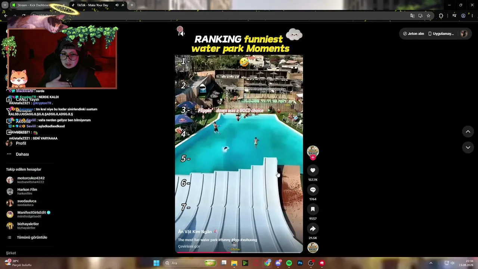The height and width of the screenshot is (269, 478).
Task: Share the video using the arrow icon
Action: [313, 229]
